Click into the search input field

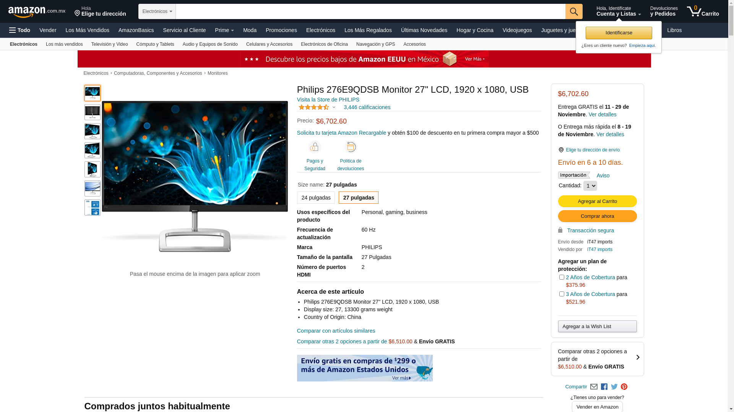pos(370,11)
